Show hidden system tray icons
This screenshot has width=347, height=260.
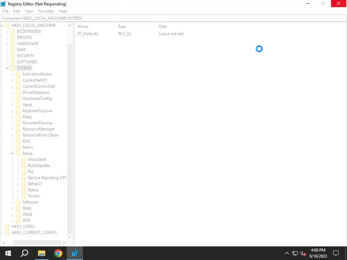(x=287, y=253)
